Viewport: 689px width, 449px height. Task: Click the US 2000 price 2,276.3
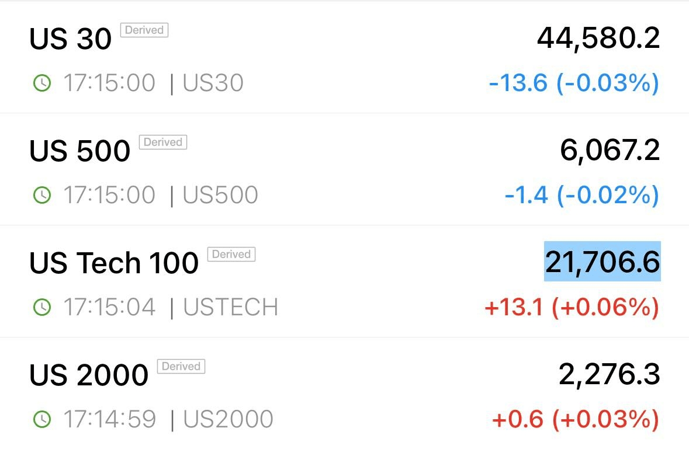click(609, 374)
